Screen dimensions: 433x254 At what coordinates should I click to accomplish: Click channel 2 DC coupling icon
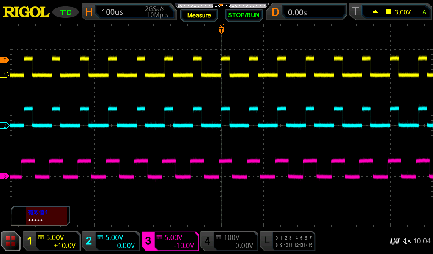point(100,237)
